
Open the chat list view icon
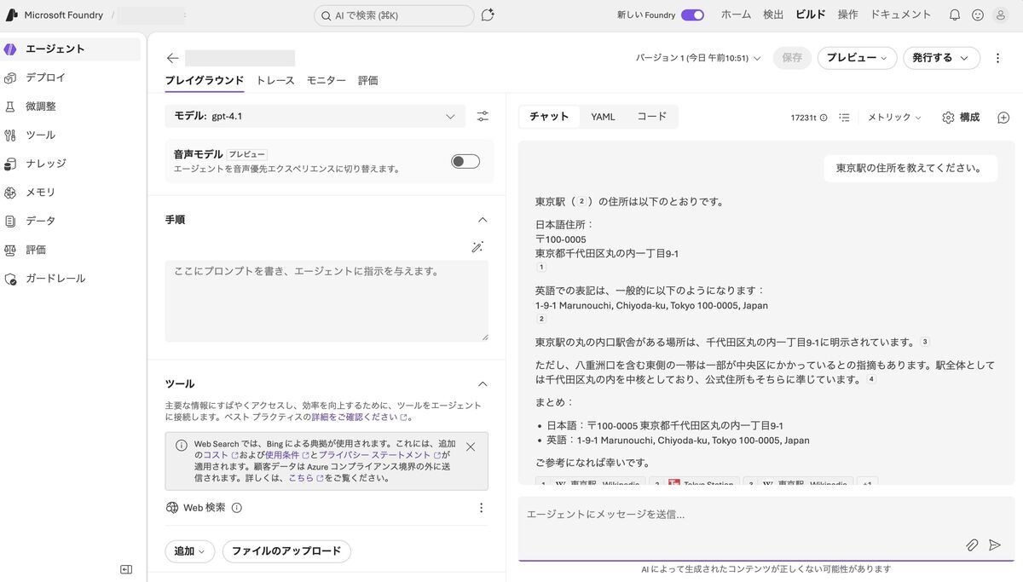(x=844, y=118)
